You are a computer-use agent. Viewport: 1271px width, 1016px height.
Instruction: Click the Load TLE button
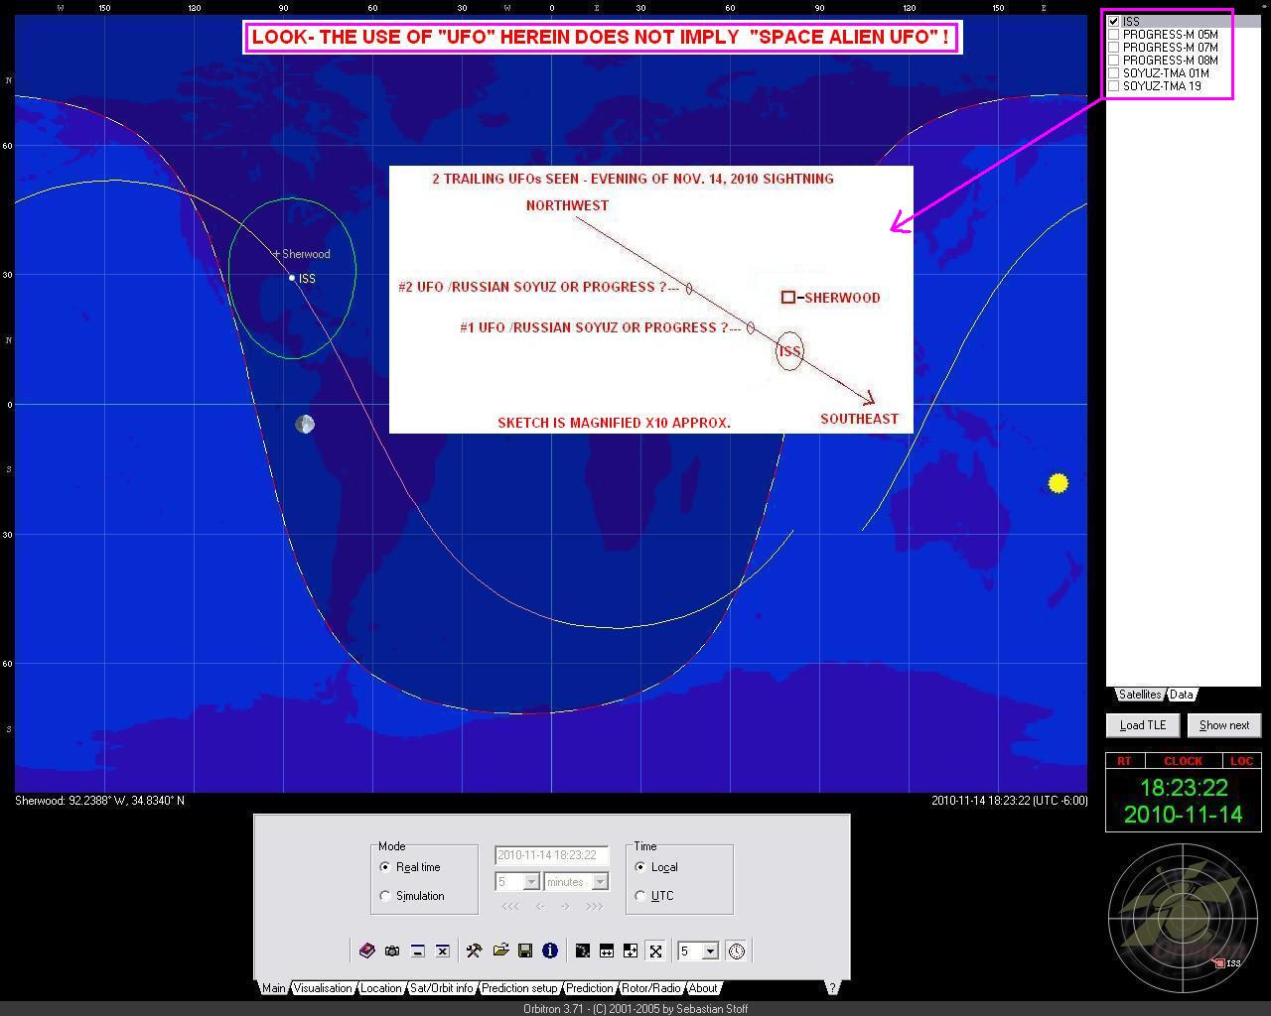click(x=1142, y=725)
